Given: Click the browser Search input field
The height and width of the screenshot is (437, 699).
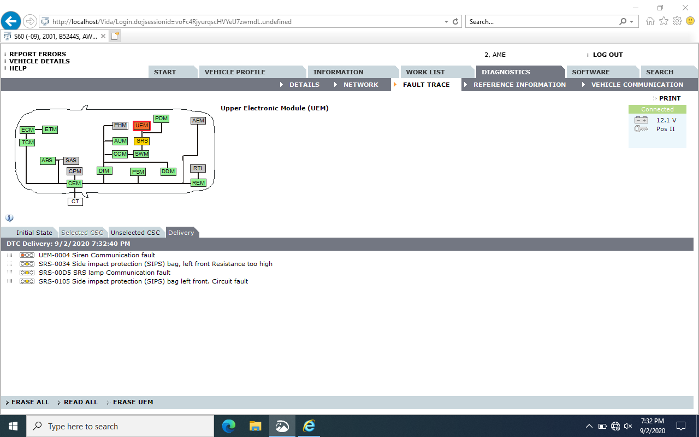Looking at the screenshot, I should [x=541, y=22].
